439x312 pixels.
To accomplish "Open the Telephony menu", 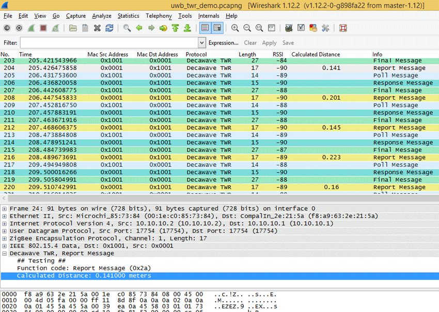I will [x=159, y=16].
